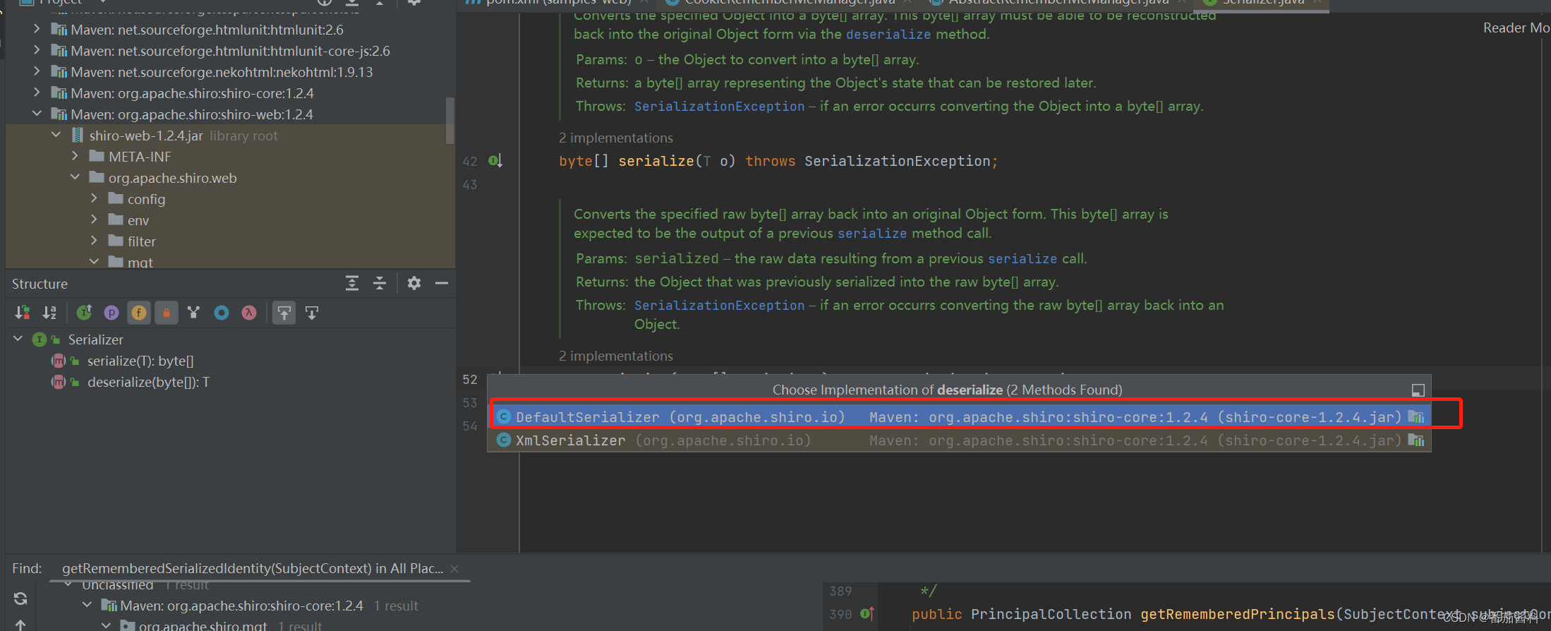The width and height of the screenshot is (1551, 631).
Task: Collapse all nodes in Structure panel
Action: coord(380,283)
